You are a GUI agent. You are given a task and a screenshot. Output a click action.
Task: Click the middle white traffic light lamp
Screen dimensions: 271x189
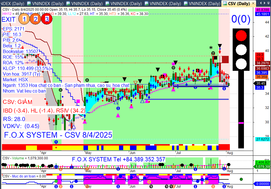[241, 50]
